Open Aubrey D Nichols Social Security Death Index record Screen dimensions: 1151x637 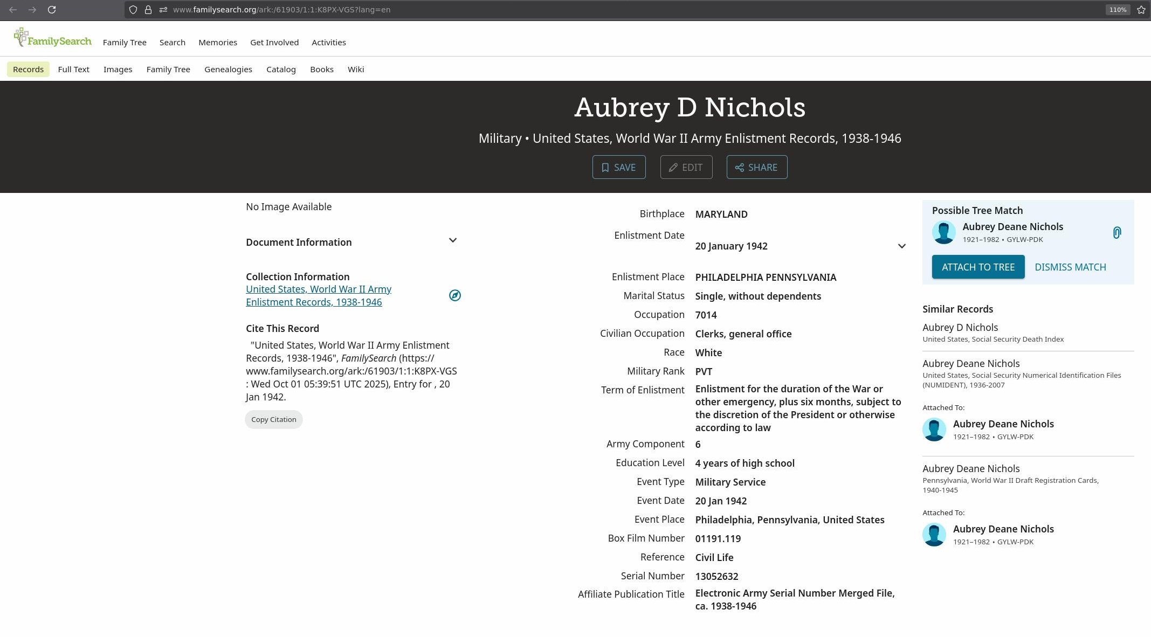tap(960, 327)
